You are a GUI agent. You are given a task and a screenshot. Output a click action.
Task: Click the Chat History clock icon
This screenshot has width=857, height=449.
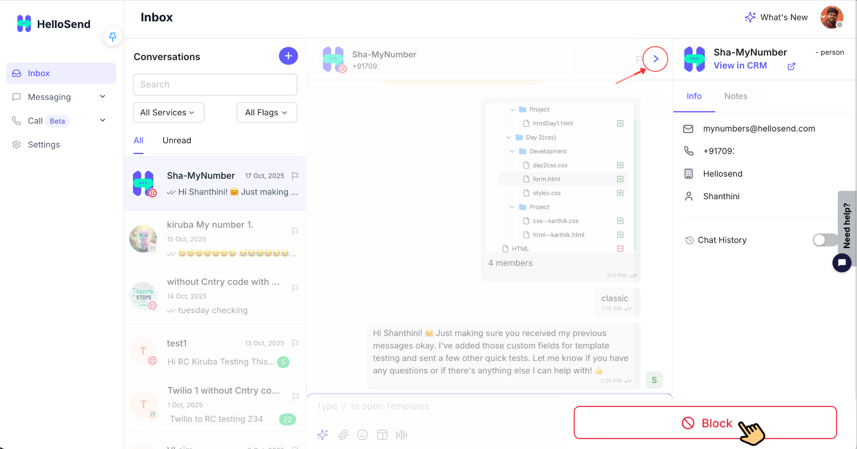[x=689, y=240]
